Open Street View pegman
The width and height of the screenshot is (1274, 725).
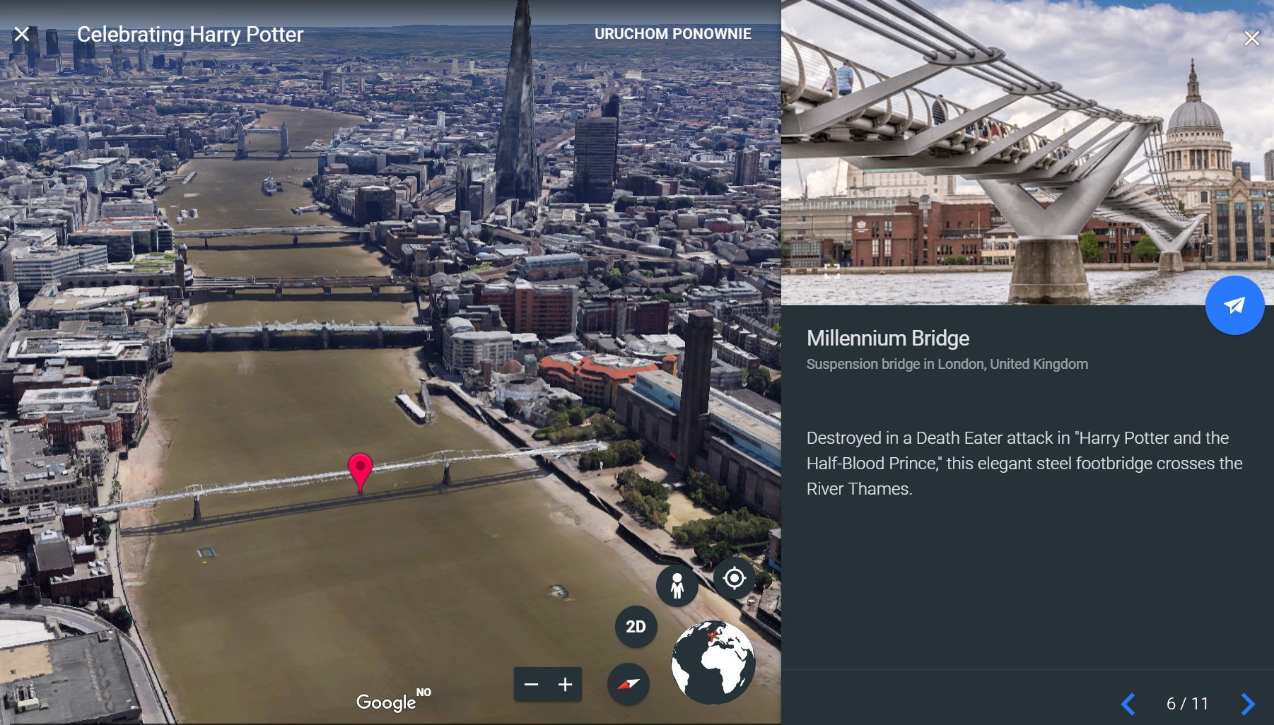677,586
